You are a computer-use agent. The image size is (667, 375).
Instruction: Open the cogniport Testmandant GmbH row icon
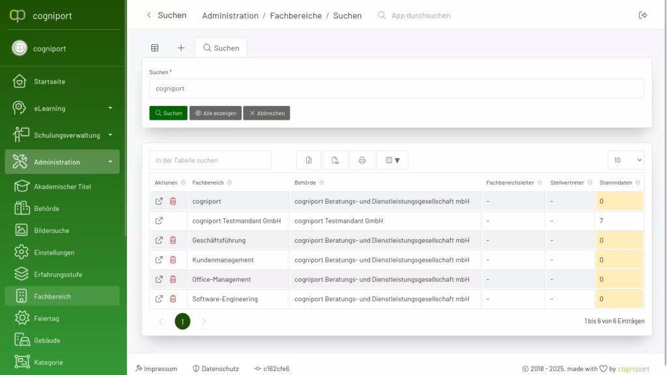coord(159,221)
